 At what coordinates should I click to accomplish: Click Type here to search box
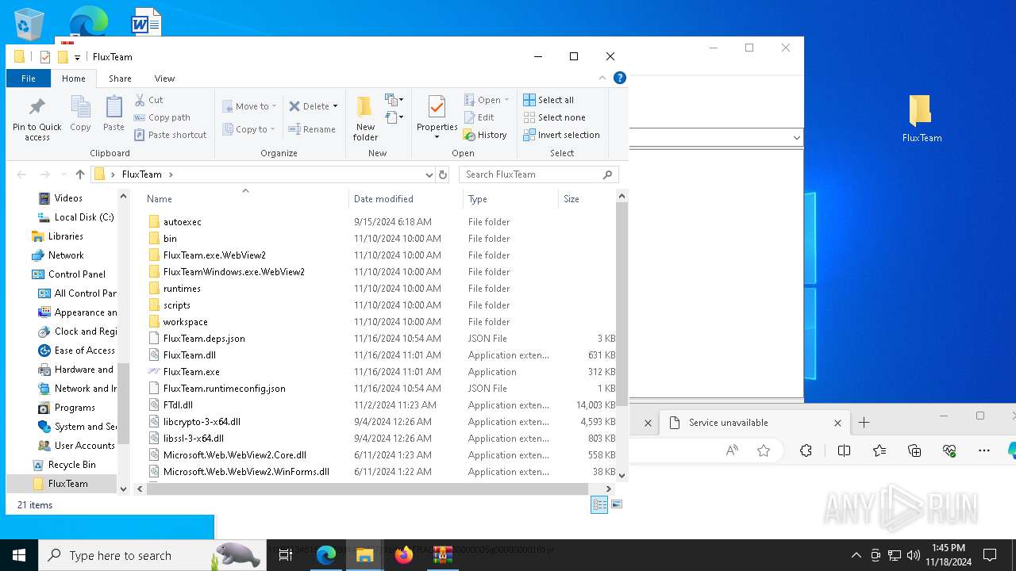pyautogui.click(x=151, y=555)
